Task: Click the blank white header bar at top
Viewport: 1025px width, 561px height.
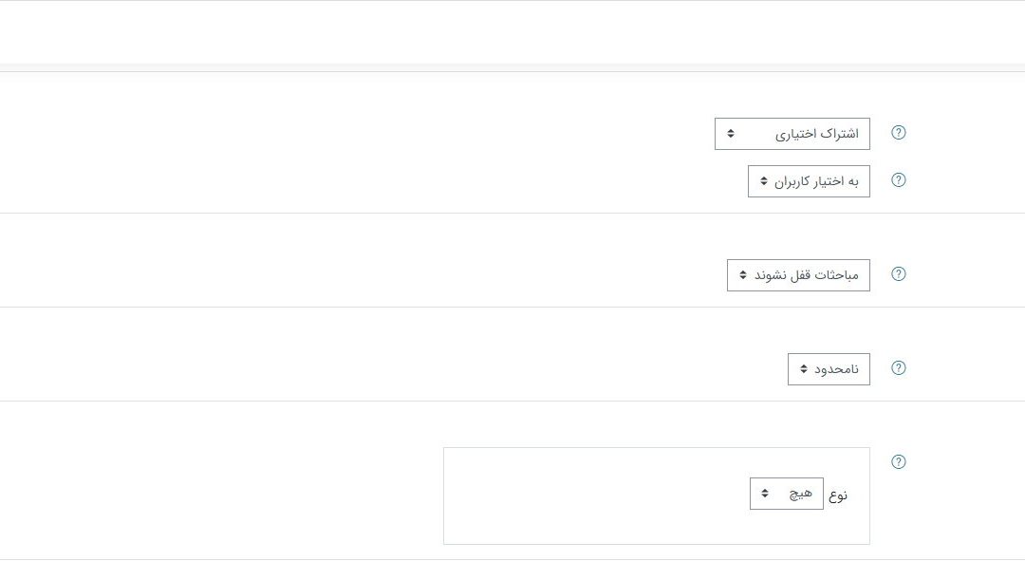Action: pos(512,32)
